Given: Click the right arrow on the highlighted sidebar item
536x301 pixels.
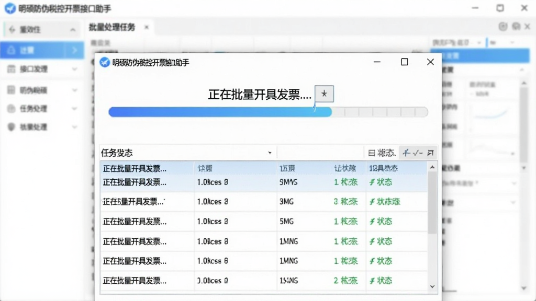Looking at the screenshot, I should [74, 50].
